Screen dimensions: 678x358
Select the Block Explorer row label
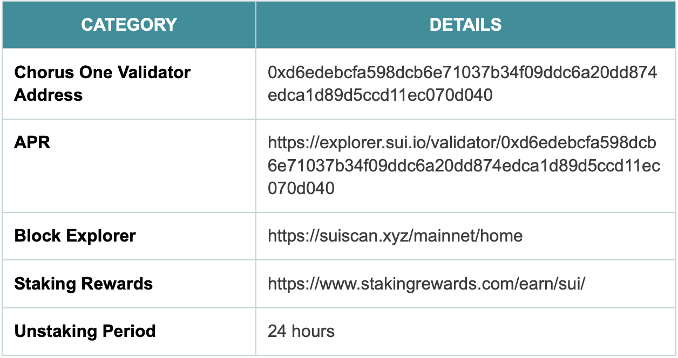click(x=75, y=236)
